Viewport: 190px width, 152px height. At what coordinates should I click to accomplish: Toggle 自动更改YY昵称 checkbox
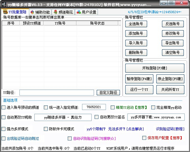[x=3, y=117]
